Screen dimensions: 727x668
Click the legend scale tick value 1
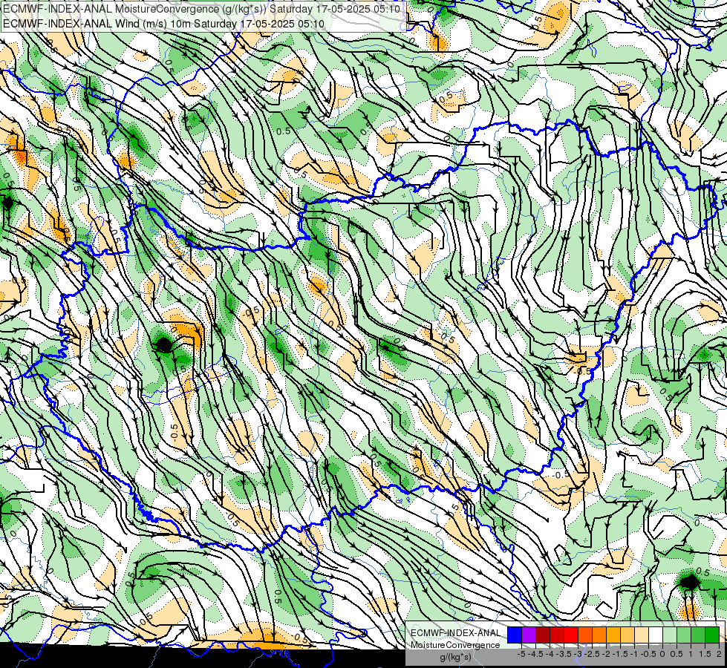point(691,654)
